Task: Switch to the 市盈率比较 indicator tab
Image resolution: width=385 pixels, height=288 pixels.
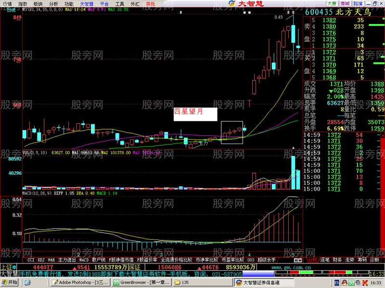Action: 233,260
